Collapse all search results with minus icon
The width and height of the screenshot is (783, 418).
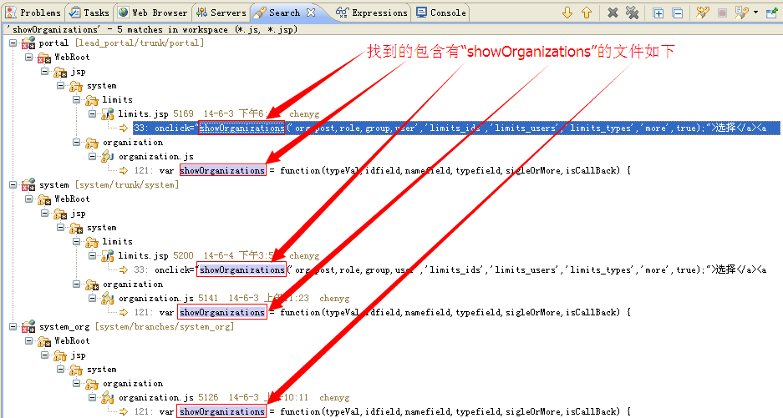(677, 13)
